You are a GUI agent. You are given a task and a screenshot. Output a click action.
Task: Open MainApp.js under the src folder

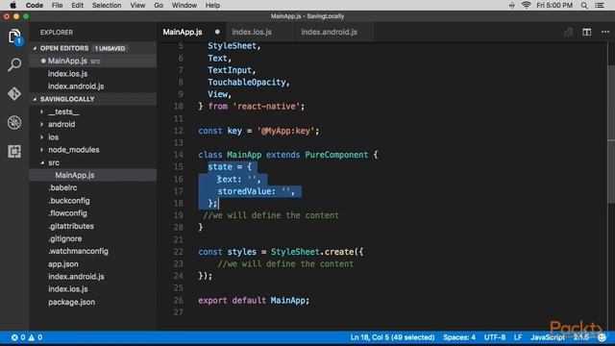pos(93,175)
